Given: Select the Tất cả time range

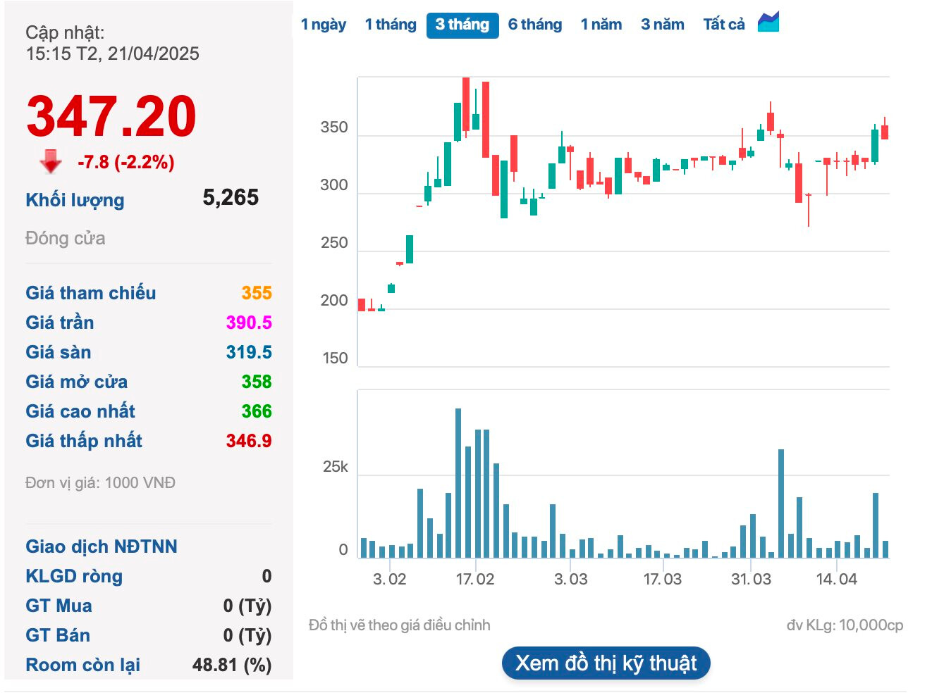Looking at the screenshot, I should tap(724, 25).
